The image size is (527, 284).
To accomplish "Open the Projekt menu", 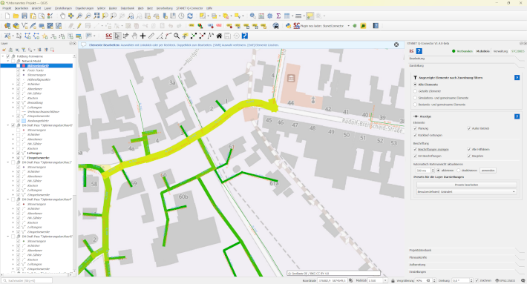I will (x=7, y=8).
